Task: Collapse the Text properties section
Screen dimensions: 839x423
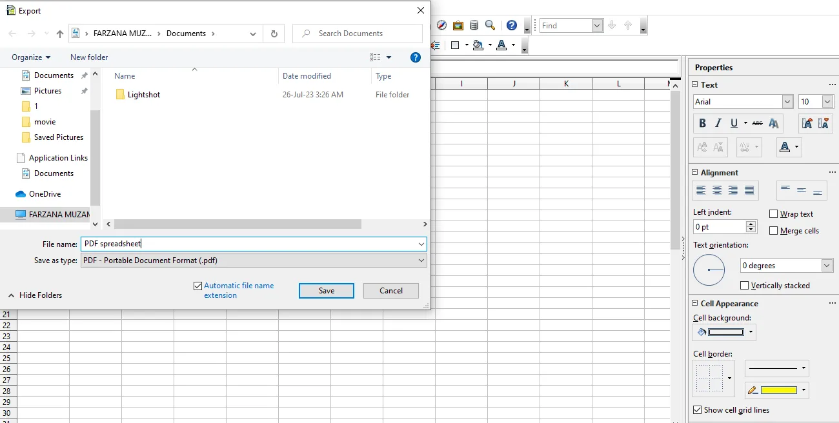Action: coord(696,84)
